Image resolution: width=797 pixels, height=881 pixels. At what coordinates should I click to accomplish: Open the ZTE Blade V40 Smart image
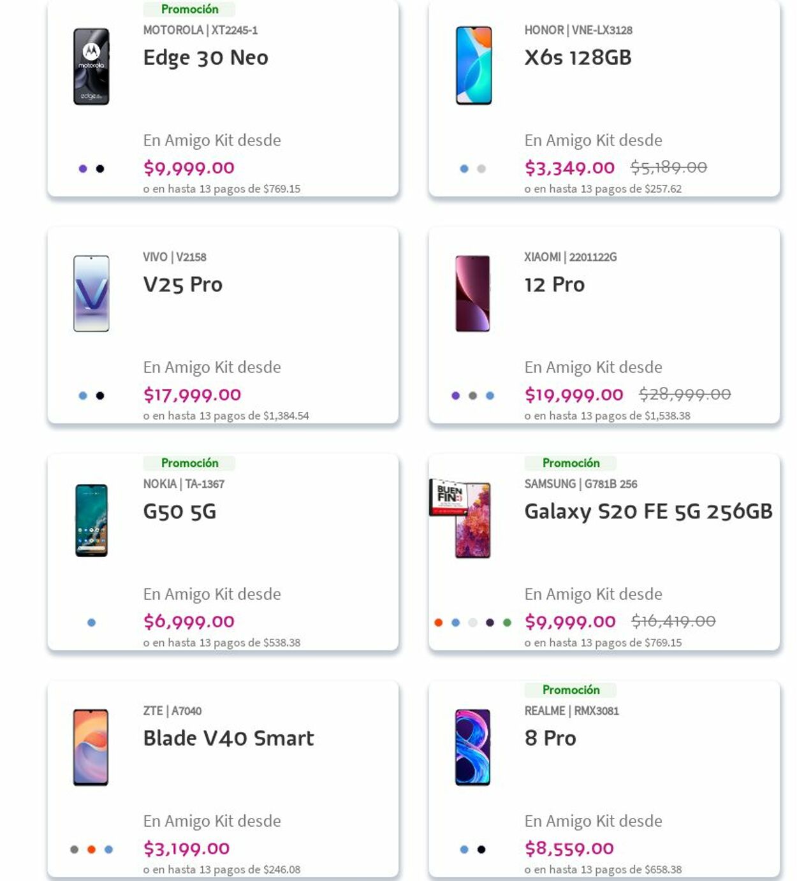click(x=91, y=747)
